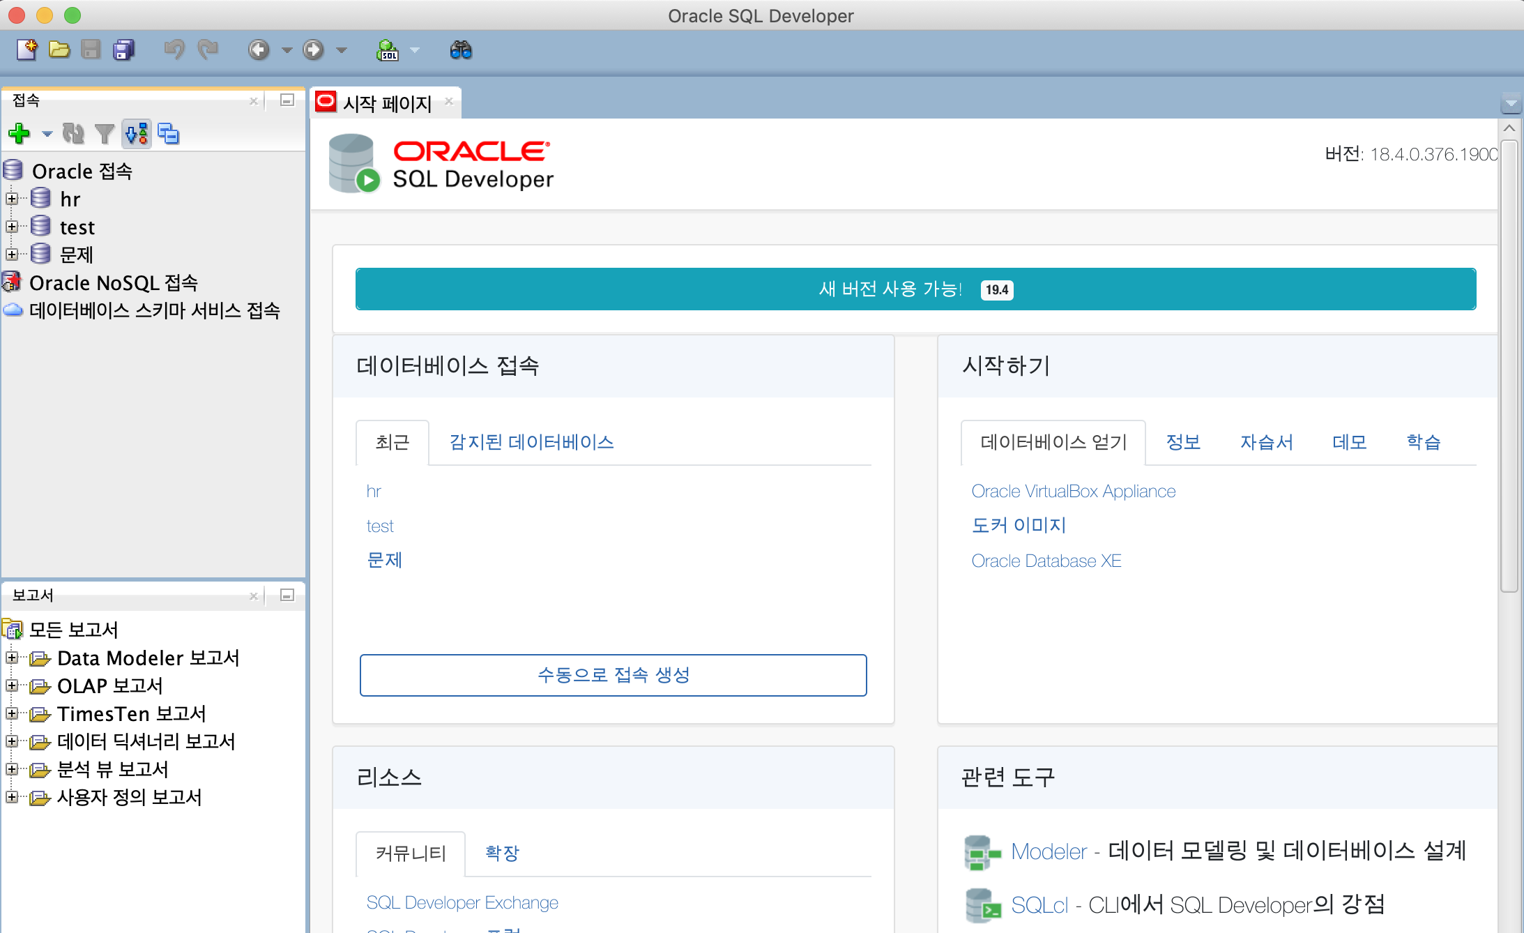This screenshot has width=1524, height=933.
Task: Select the 자습서 tab
Action: tap(1266, 442)
